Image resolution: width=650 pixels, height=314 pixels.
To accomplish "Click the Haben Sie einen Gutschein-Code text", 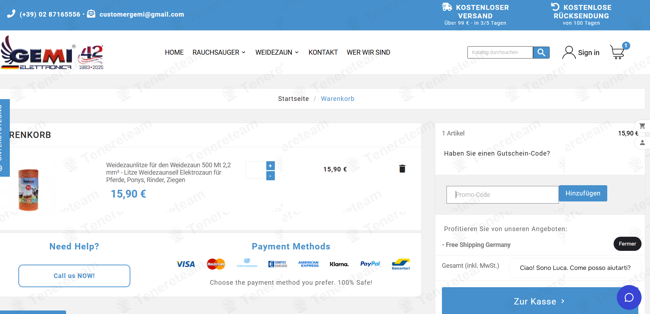I will pyautogui.click(x=497, y=153).
